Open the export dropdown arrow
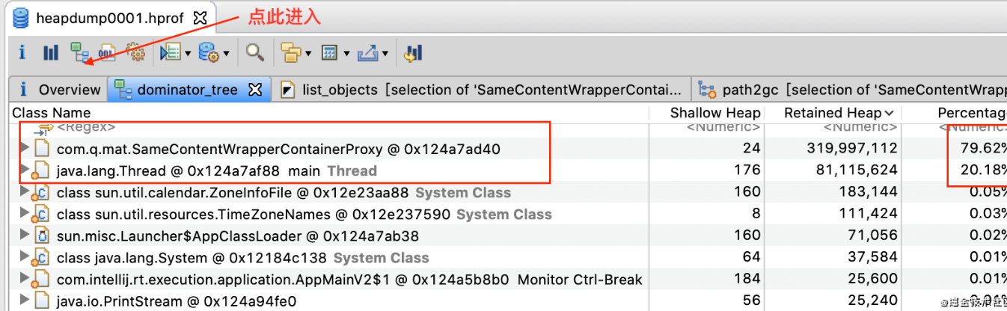This screenshot has height=311, width=1007. 385,54
